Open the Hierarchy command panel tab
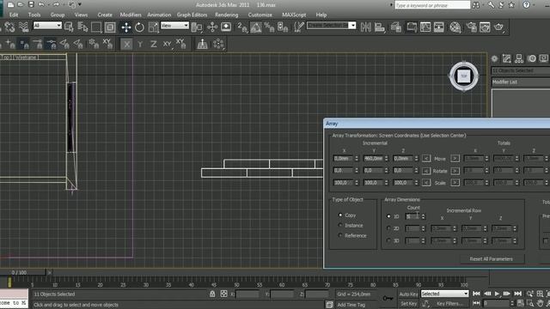The height and width of the screenshot is (309, 550). [519, 59]
